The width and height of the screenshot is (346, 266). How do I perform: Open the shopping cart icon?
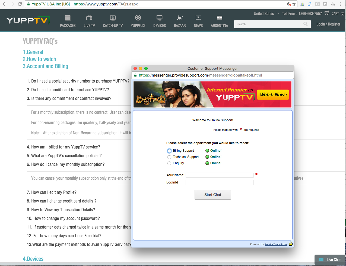coord(327,13)
